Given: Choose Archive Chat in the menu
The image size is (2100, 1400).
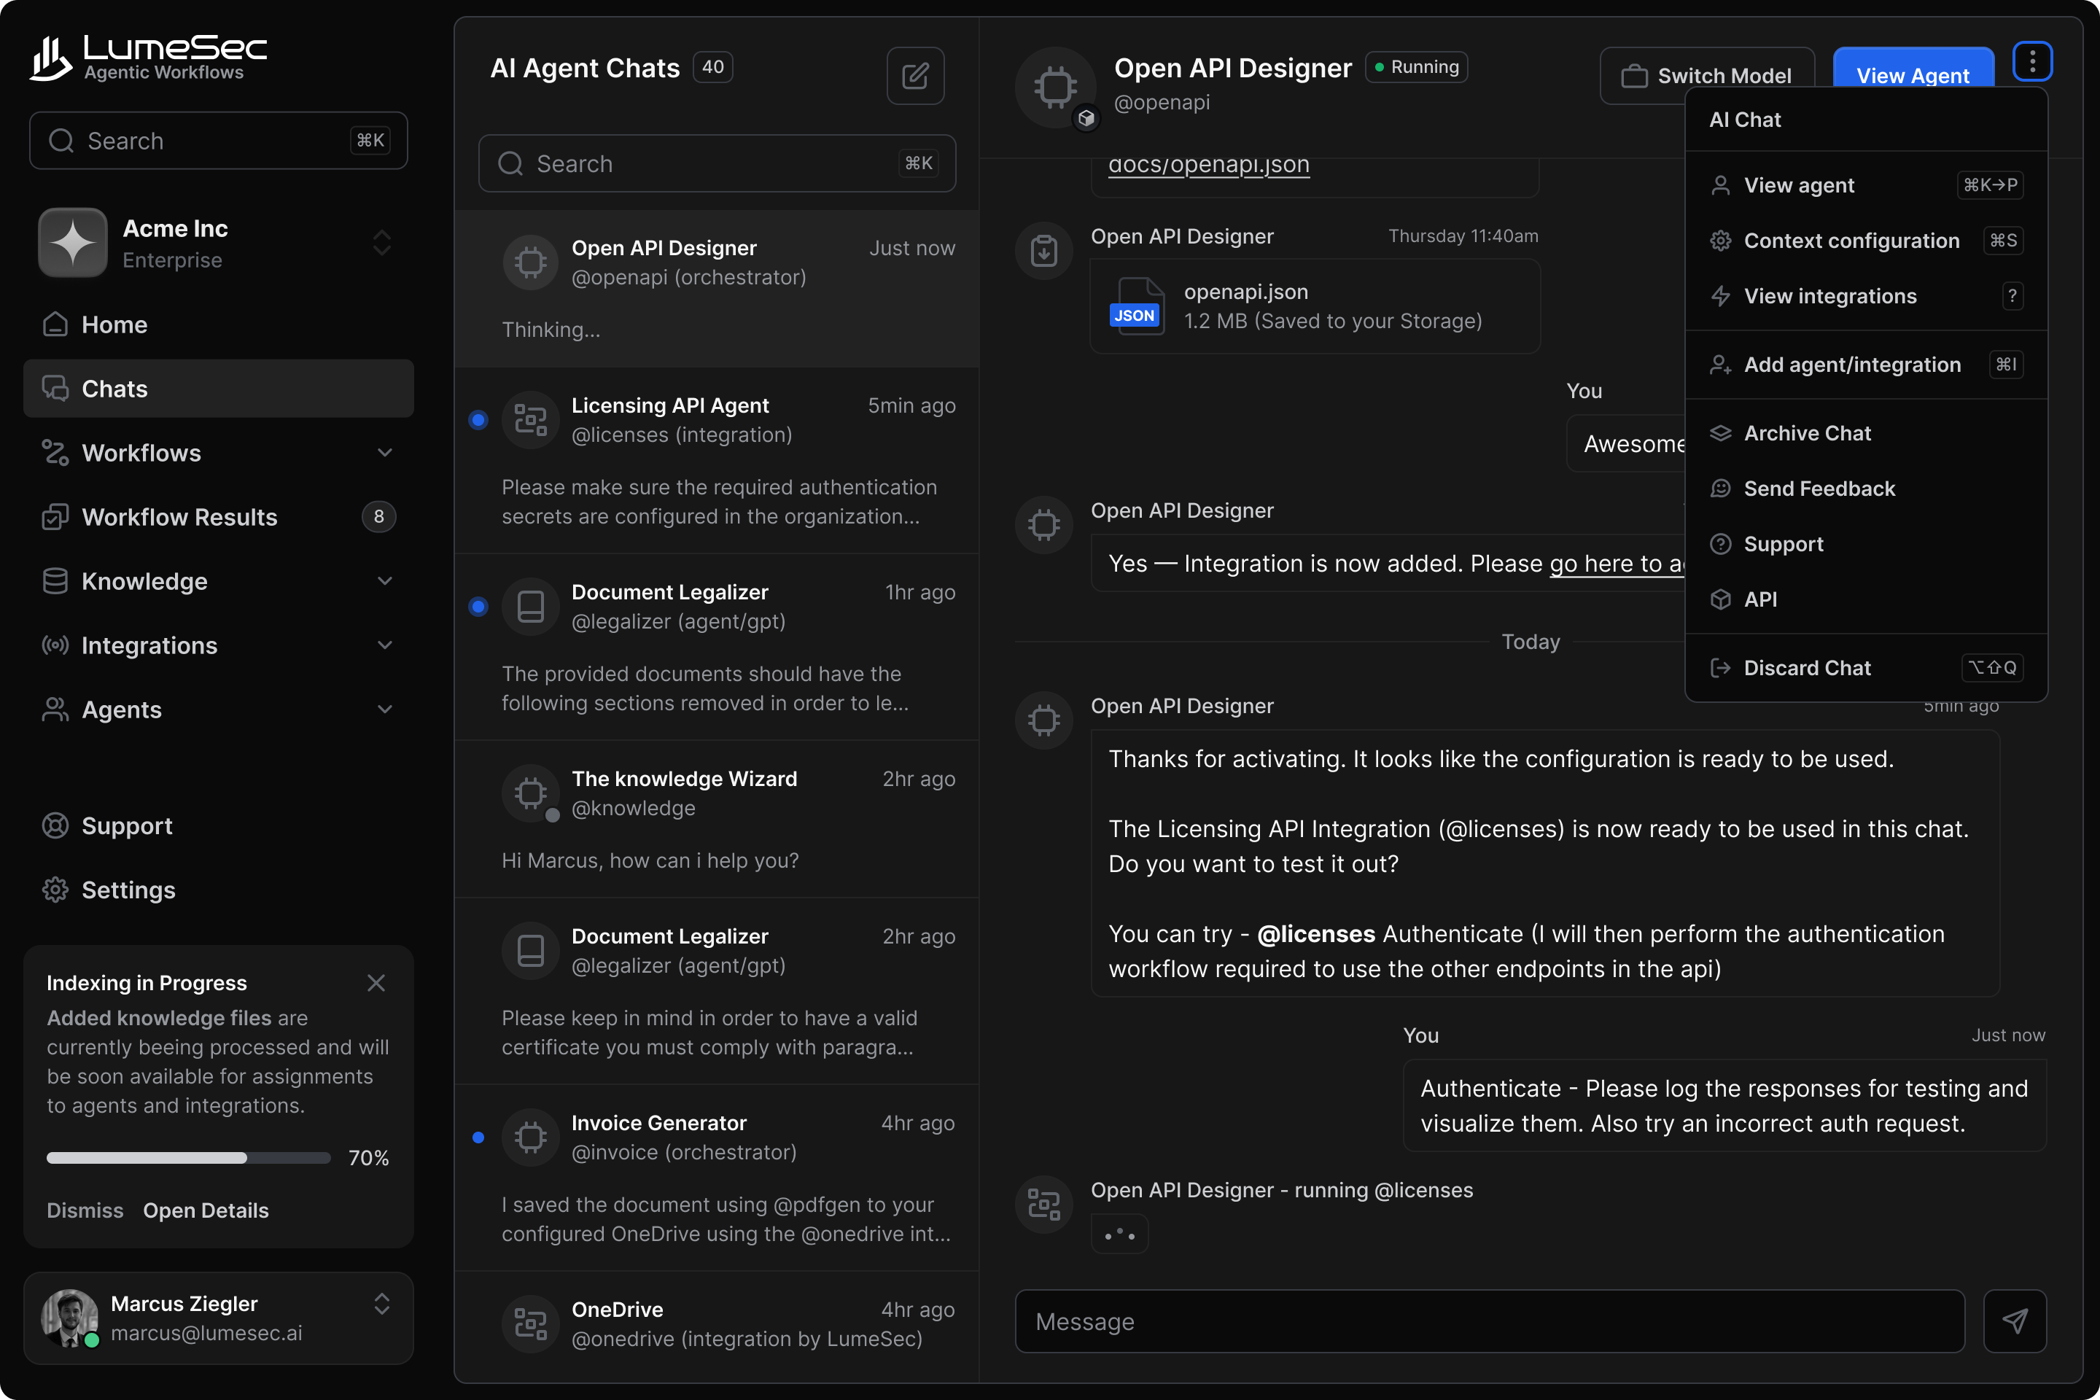Looking at the screenshot, I should 1866,433.
